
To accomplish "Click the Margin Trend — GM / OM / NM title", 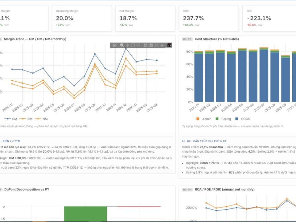I will click(x=35, y=39).
